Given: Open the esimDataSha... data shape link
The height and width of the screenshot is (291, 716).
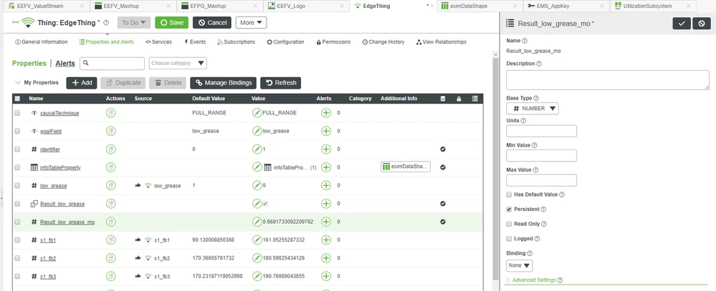Looking at the screenshot, I should (x=406, y=167).
